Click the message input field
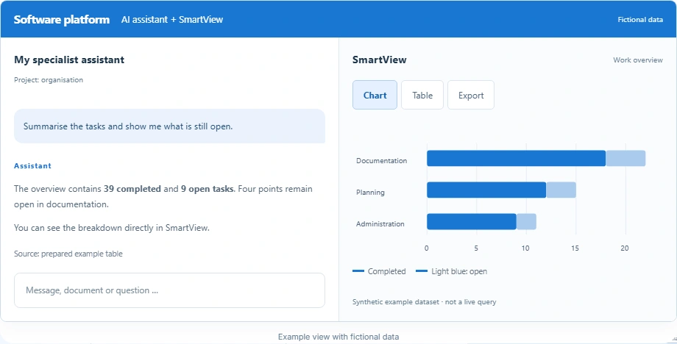The height and width of the screenshot is (344, 677). [169, 290]
